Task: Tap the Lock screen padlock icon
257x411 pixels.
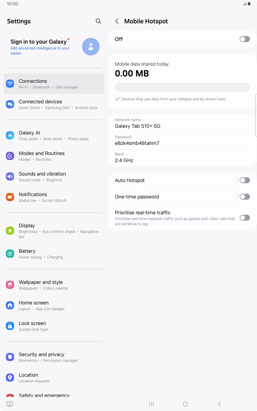Action: coord(10,326)
